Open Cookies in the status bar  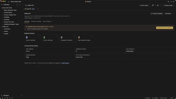point(155,98)
